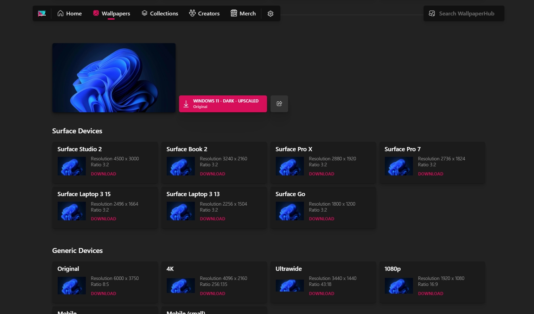Click the Surface Pro X thumbnail
Viewport: 534px width, 314px height.
290,166
